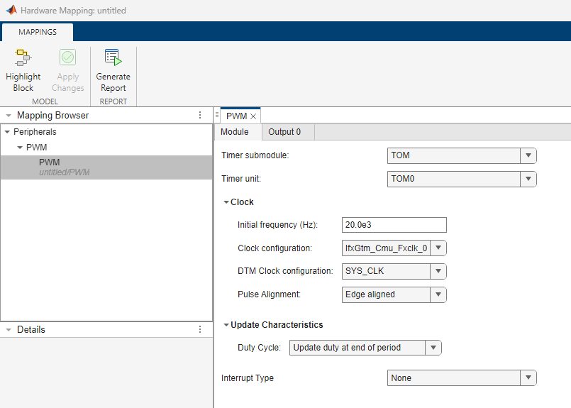The width and height of the screenshot is (571, 408).
Task: Open the Interrupt Type dropdown
Action: click(x=528, y=378)
